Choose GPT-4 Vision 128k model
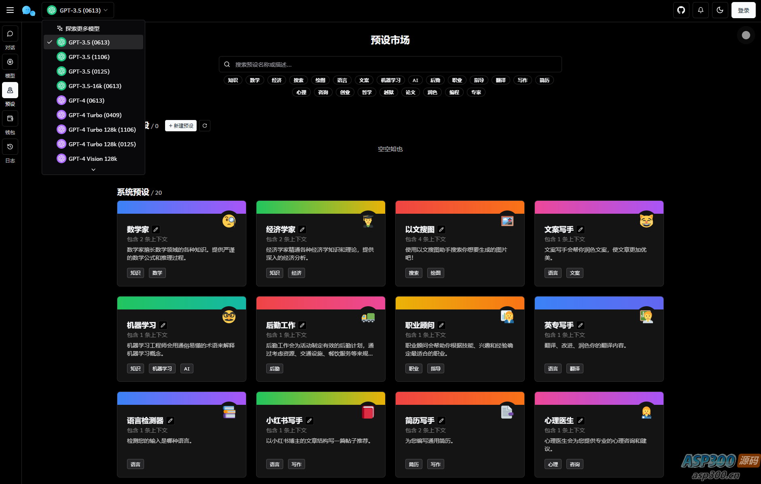The height and width of the screenshot is (484, 761). click(x=93, y=159)
